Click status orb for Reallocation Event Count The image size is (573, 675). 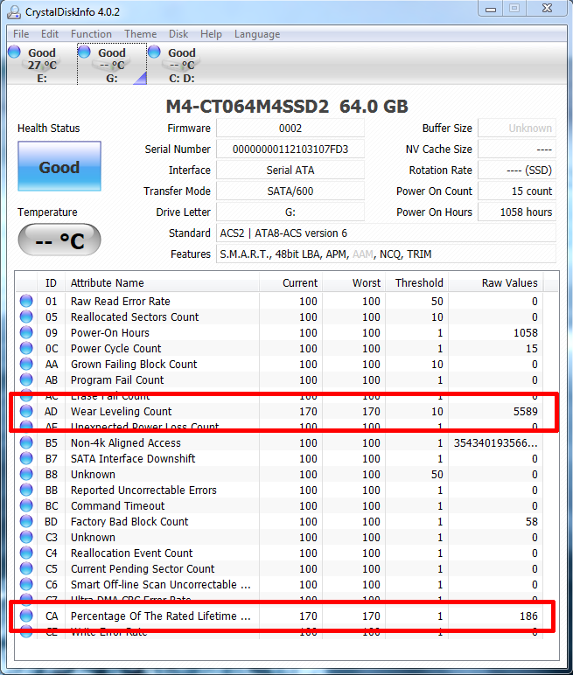tap(26, 553)
